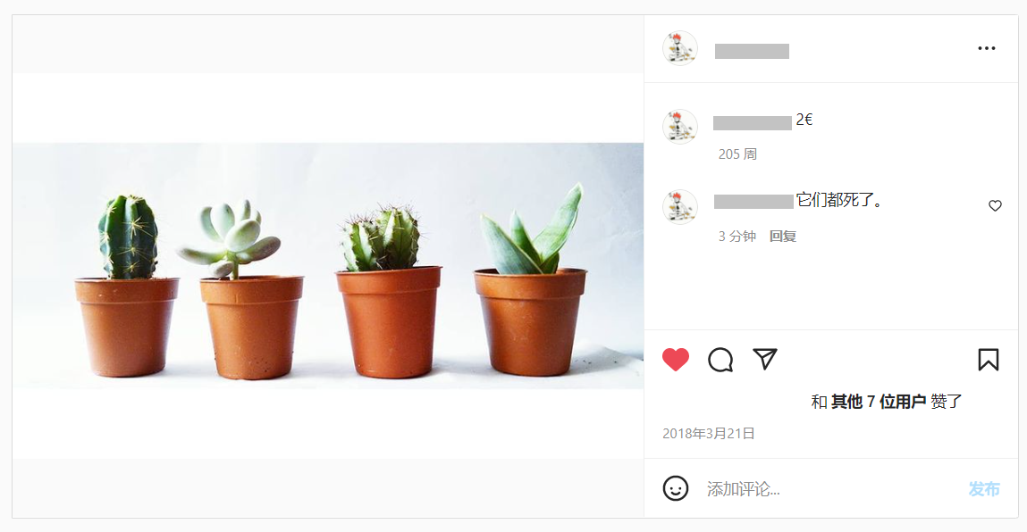The image size is (1027, 532).
Task: Share post with paper plane icon
Action: pos(765,359)
